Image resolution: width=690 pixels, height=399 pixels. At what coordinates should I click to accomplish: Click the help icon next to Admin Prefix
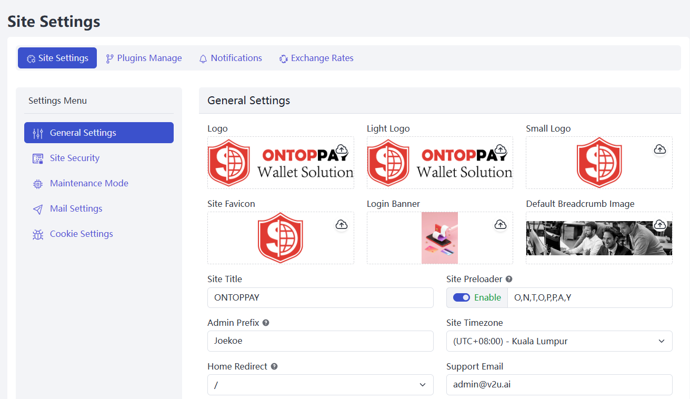tap(266, 323)
